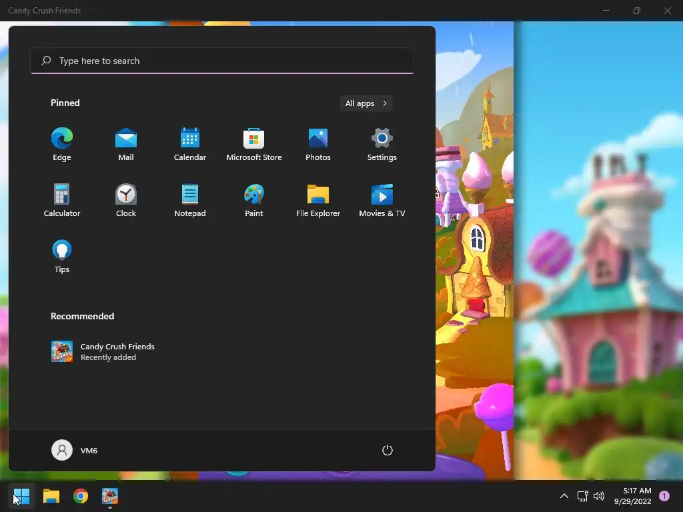Launch the Photos app

pyautogui.click(x=318, y=145)
